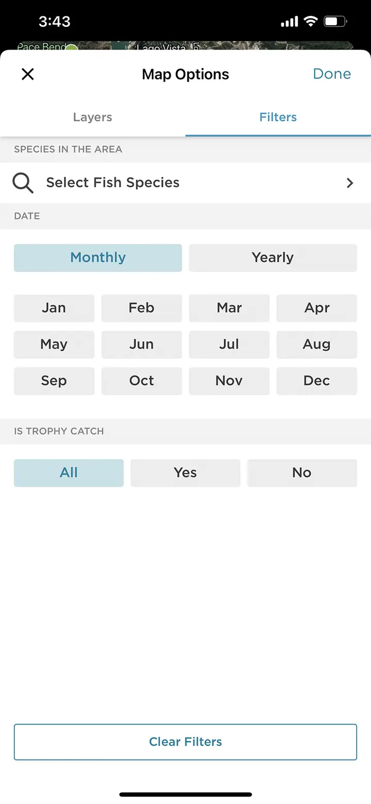Tap Done to apply map options

(x=332, y=74)
